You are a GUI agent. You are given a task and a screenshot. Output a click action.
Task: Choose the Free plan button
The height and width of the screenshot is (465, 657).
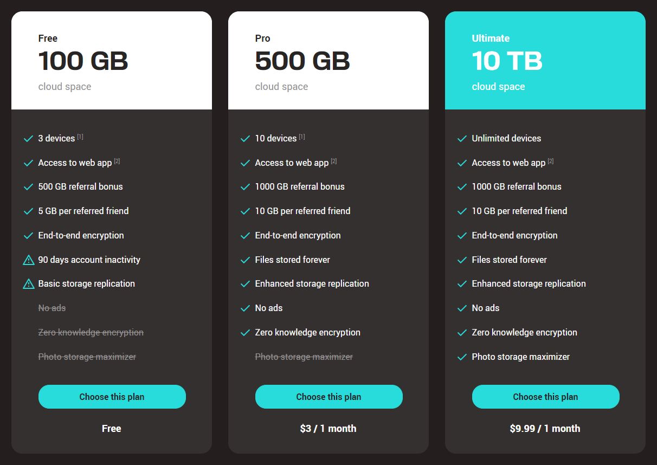tap(112, 397)
